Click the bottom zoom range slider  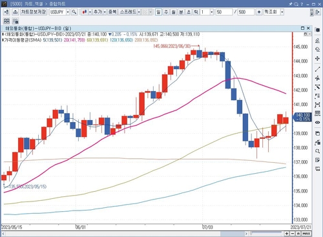tap(266, 232)
